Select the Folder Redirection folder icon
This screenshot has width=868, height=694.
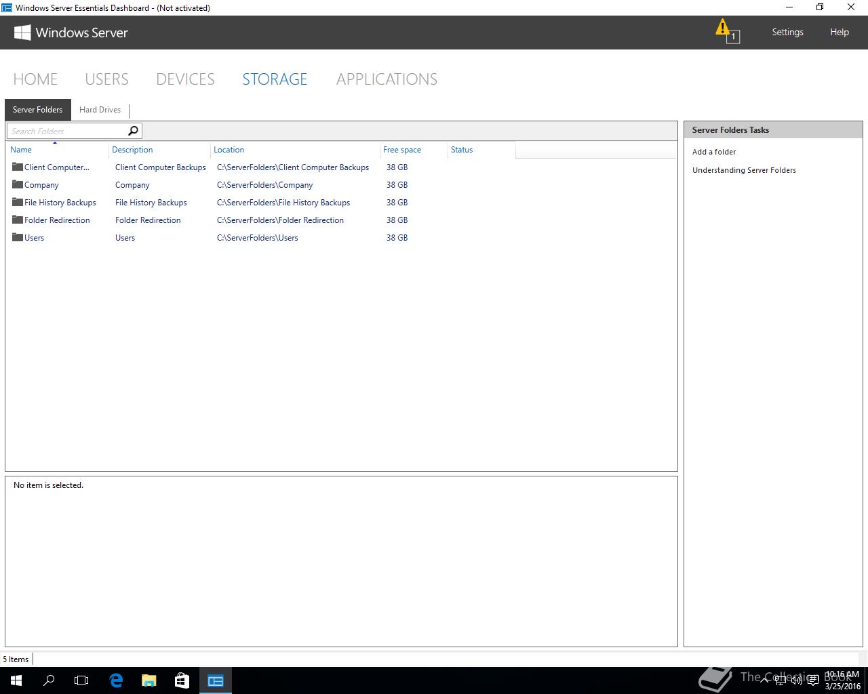(x=18, y=220)
